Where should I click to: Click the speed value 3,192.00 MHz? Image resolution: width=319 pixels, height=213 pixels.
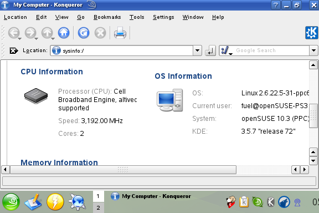tap(102, 121)
